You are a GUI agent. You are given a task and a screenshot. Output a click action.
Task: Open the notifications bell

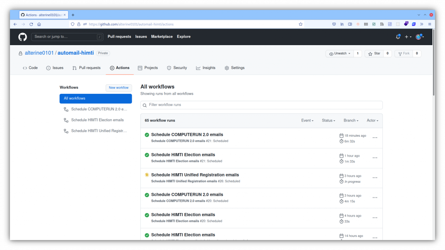tap(398, 37)
